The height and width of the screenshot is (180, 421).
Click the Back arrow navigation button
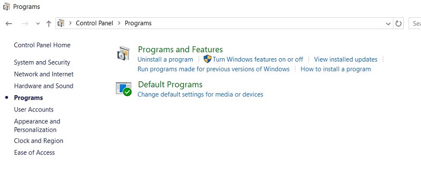9,24
